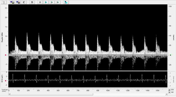Click the 1500 tick on time ruler
Screen dimensions: 176x97
(157, 90)
